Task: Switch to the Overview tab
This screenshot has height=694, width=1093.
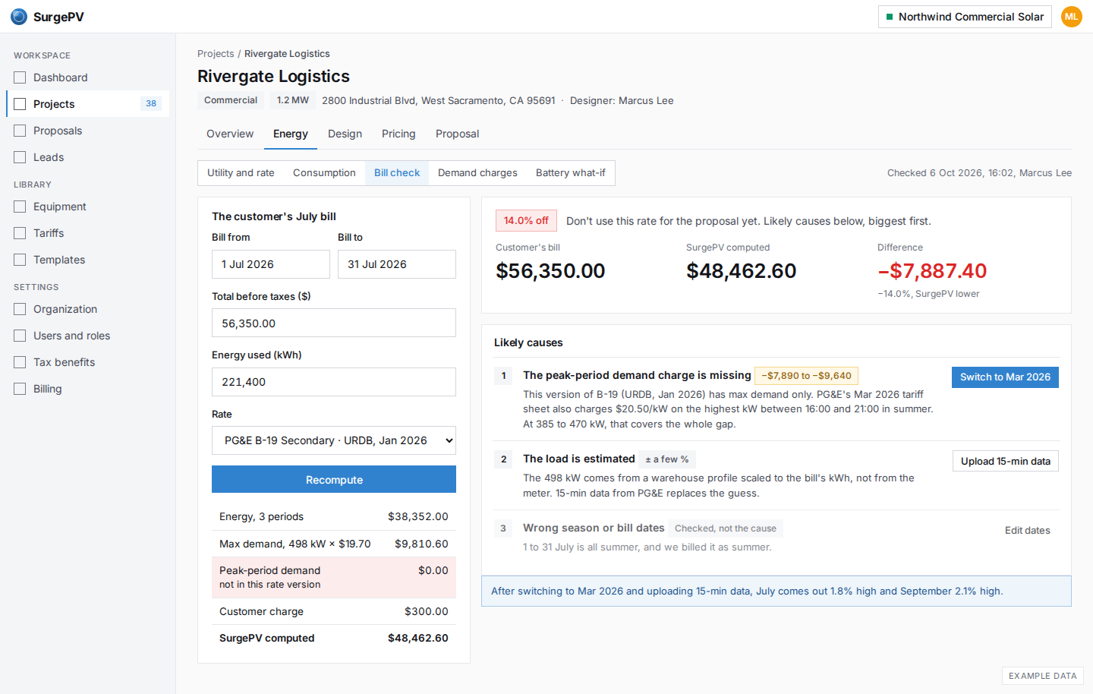Action: pyautogui.click(x=230, y=134)
